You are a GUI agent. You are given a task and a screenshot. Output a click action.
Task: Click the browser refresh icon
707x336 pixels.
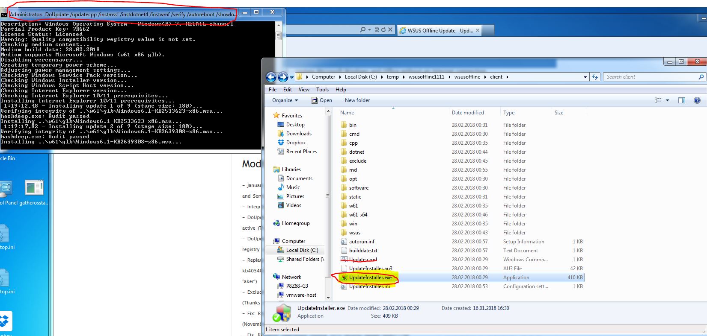(x=383, y=30)
